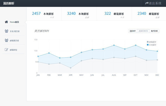Click the JAN x-axis label
166x106 pixels.
(x=38, y=75)
